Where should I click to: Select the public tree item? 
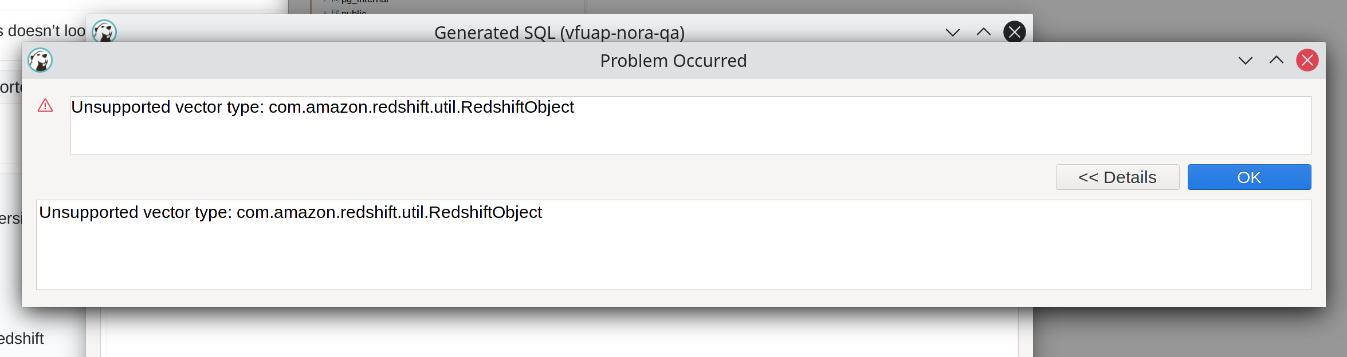coord(354,14)
